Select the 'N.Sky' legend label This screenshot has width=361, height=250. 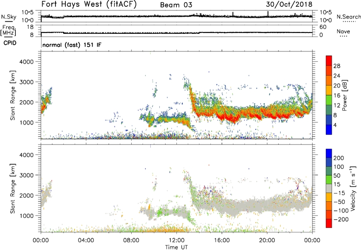click(9, 17)
